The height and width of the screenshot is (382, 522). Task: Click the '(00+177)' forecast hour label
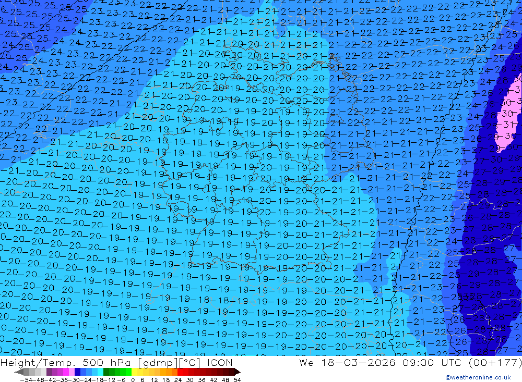495,363
